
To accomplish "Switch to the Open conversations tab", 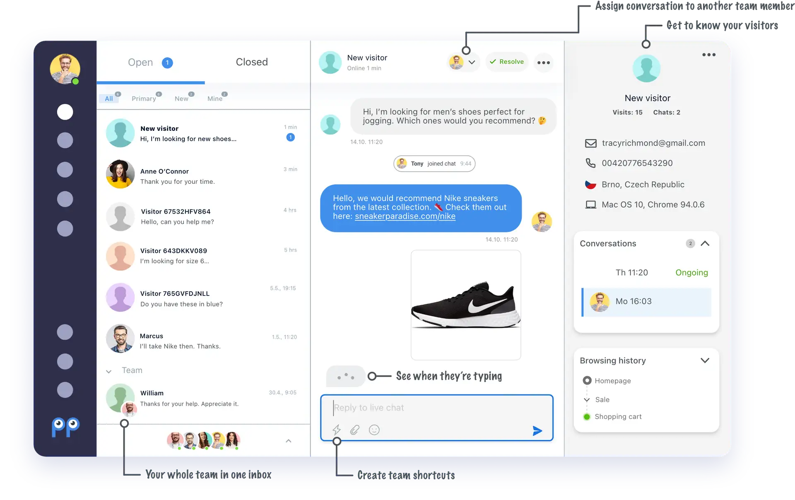I will pos(151,62).
